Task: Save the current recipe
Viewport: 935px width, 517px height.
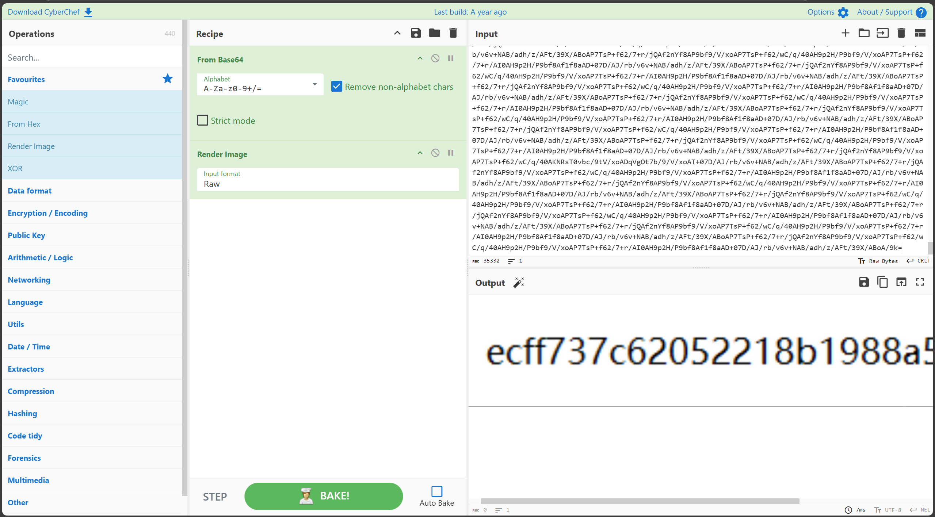Action: coord(416,33)
